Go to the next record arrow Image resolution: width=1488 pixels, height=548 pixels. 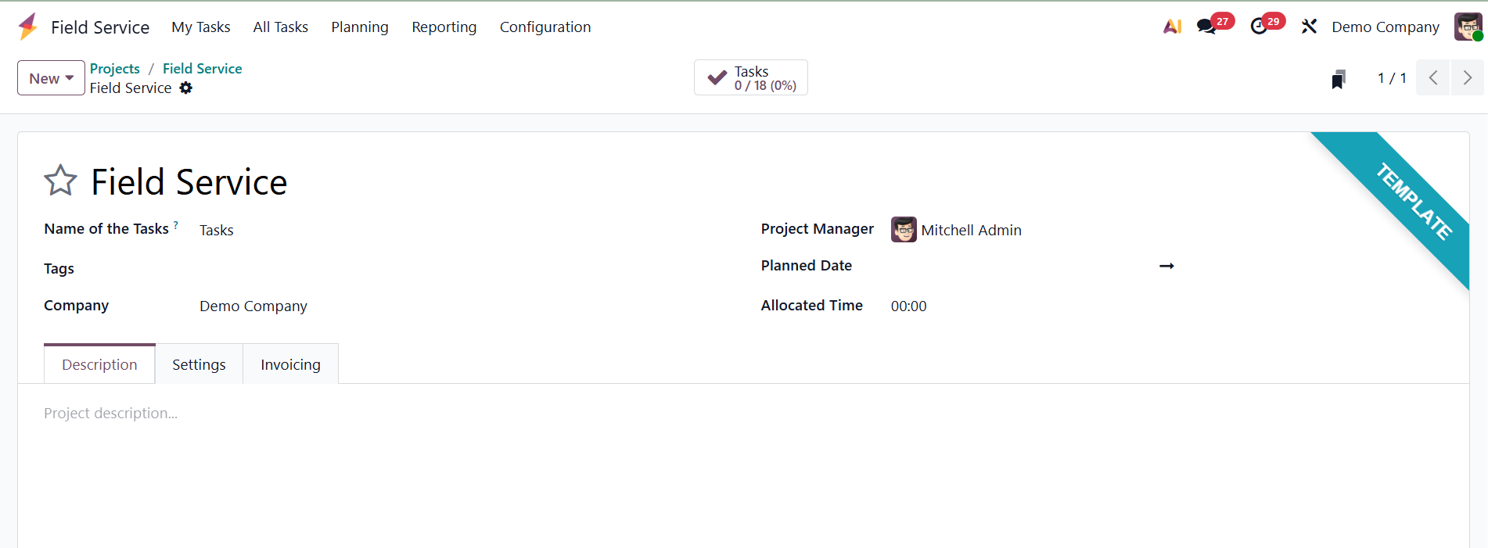pyautogui.click(x=1467, y=78)
